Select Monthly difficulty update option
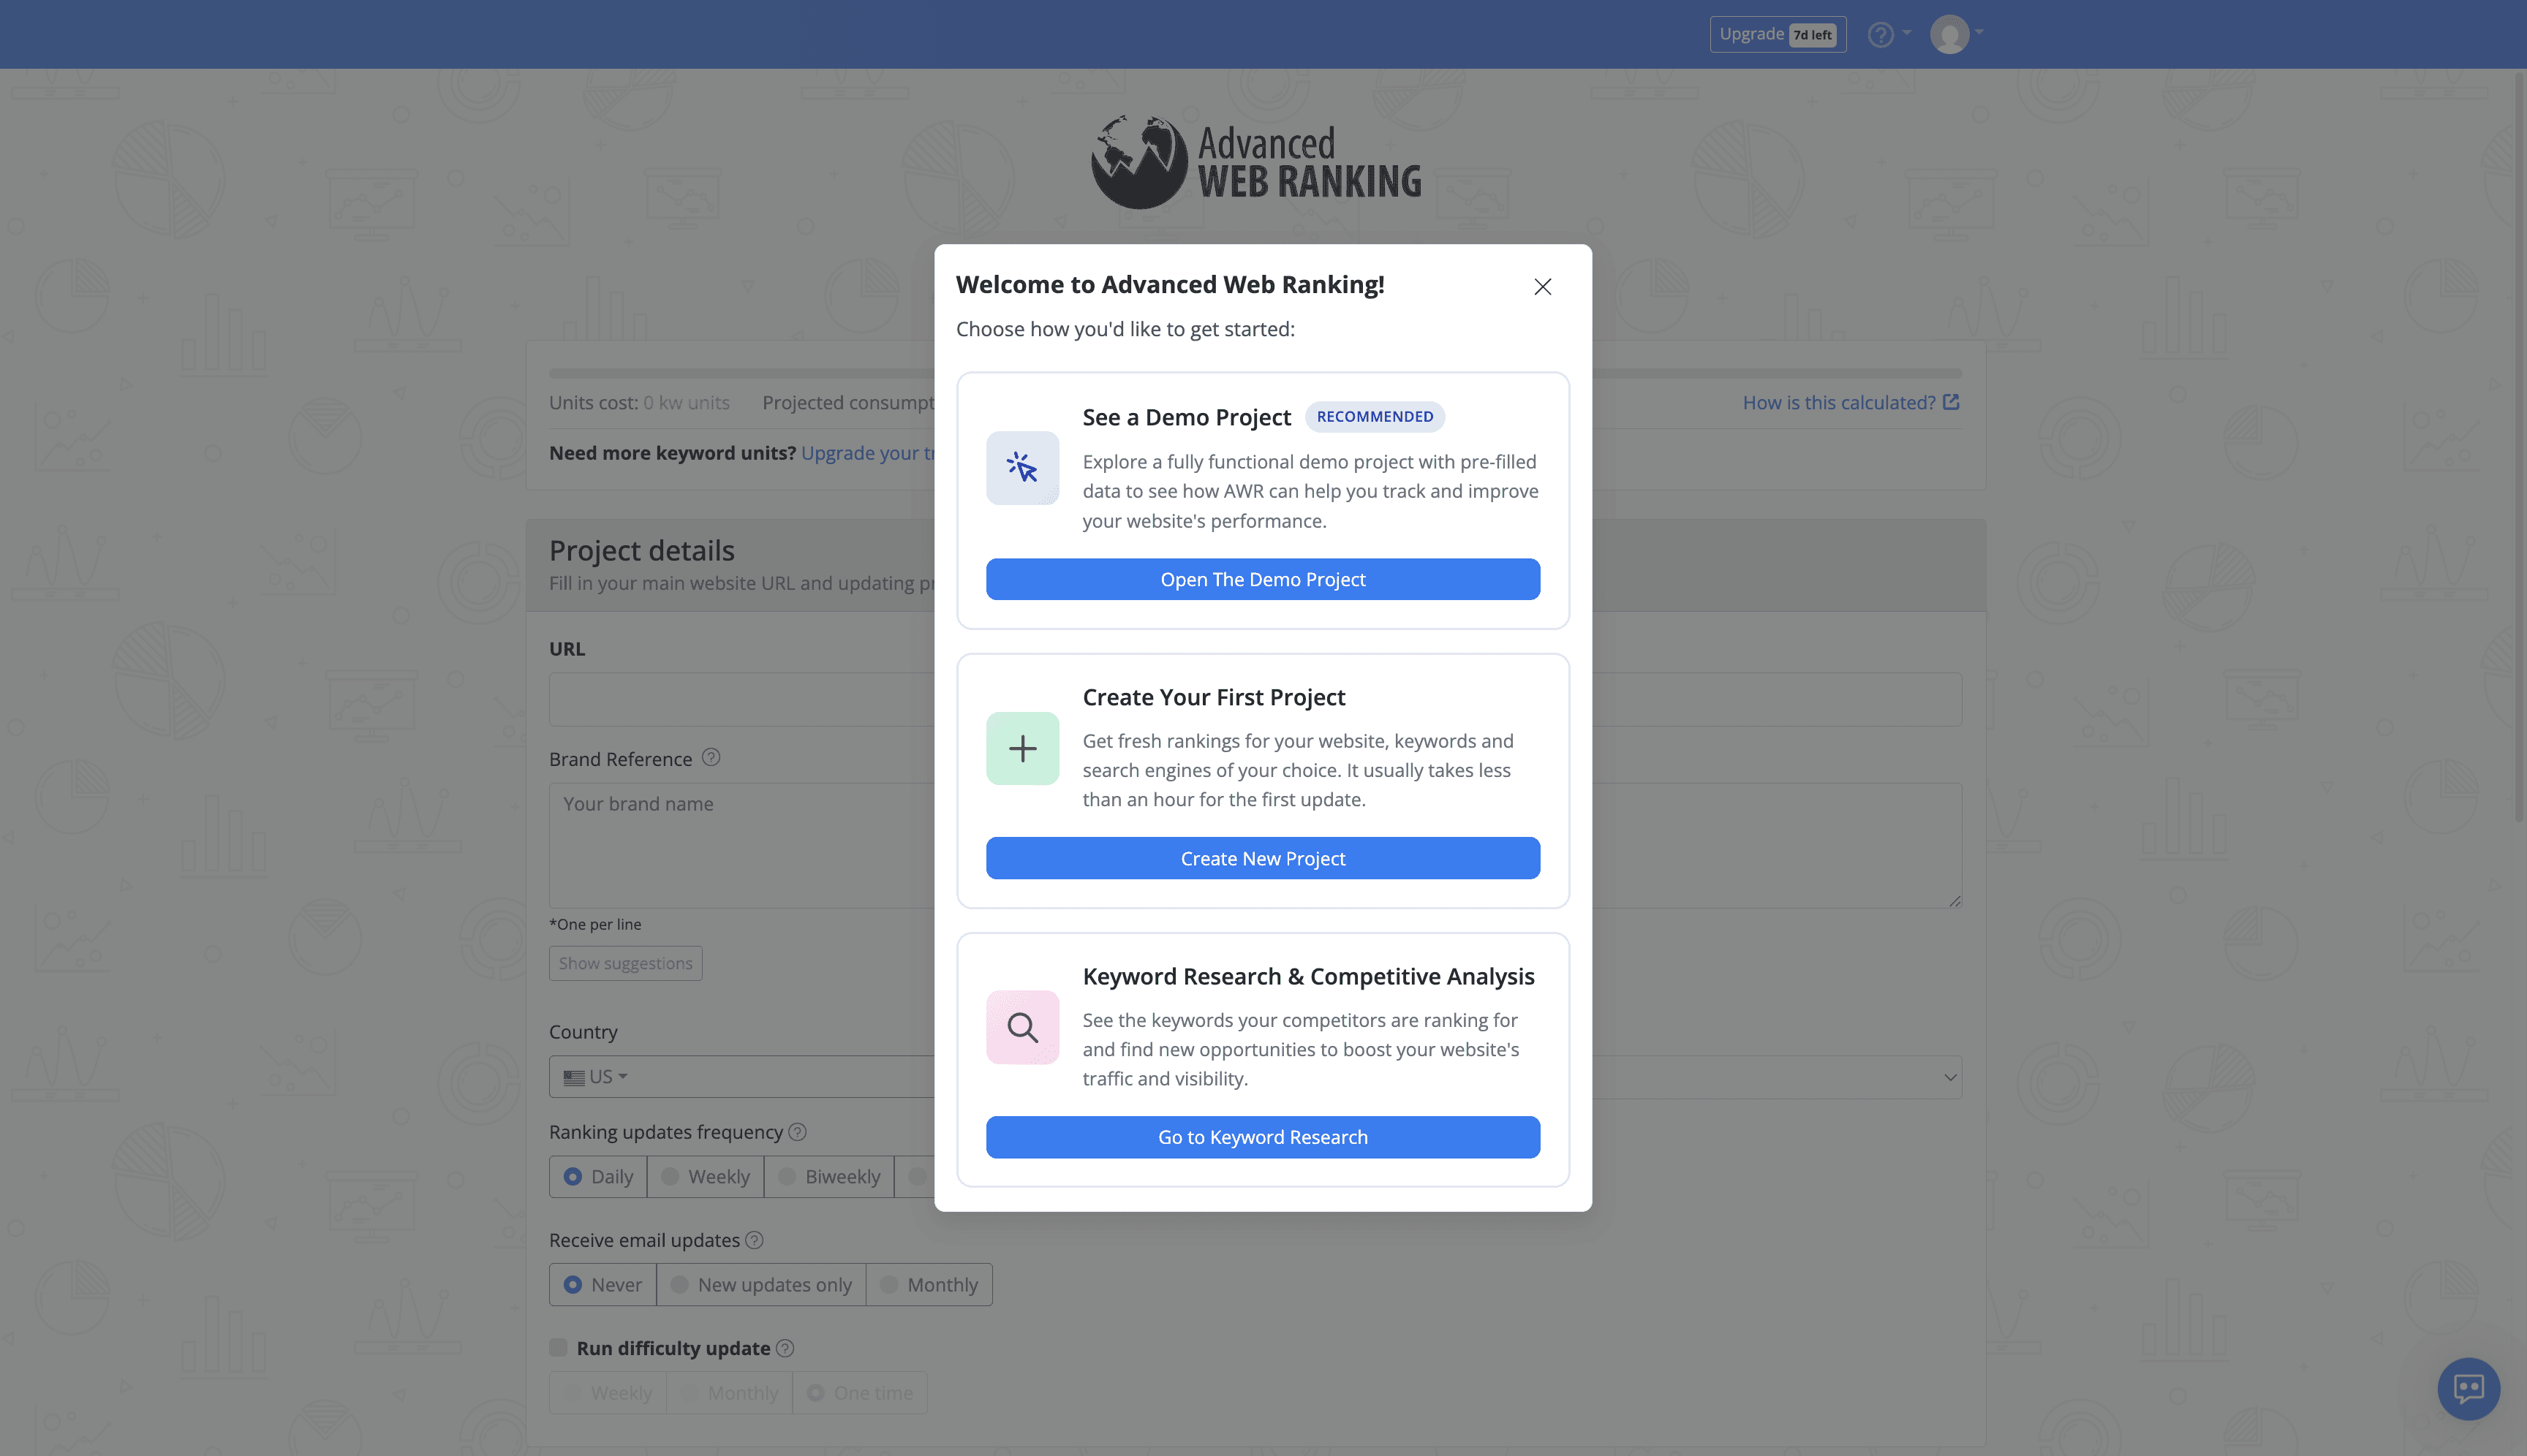Image resolution: width=2527 pixels, height=1456 pixels. click(729, 1392)
